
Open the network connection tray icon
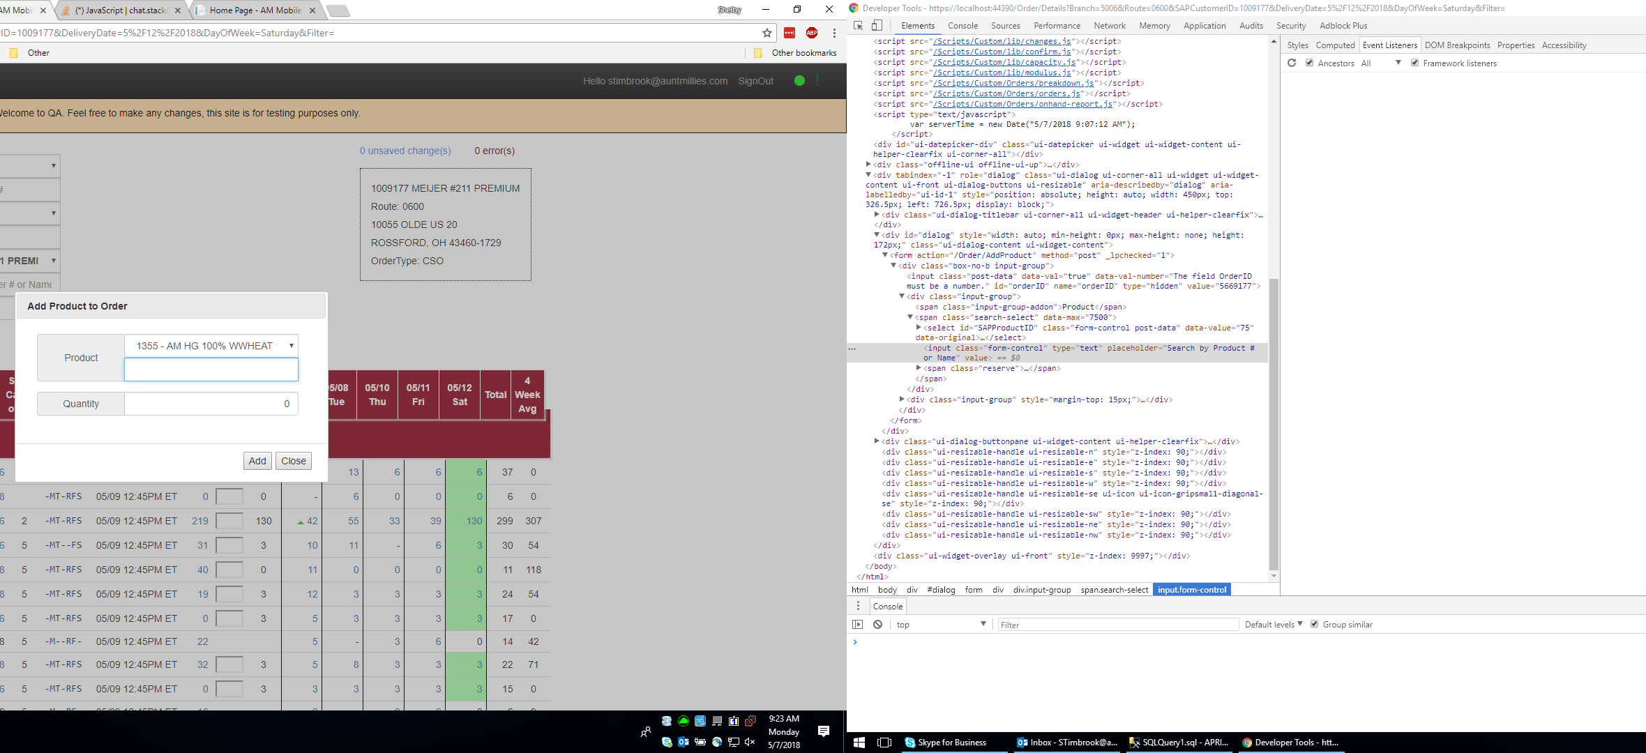click(734, 742)
